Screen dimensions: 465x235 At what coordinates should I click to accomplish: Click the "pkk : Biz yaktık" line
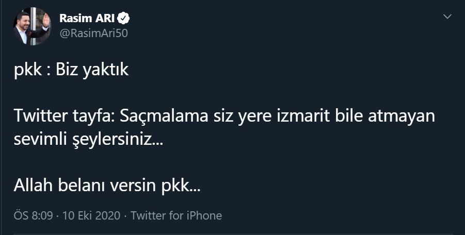pyautogui.click(x=71, y=70)
